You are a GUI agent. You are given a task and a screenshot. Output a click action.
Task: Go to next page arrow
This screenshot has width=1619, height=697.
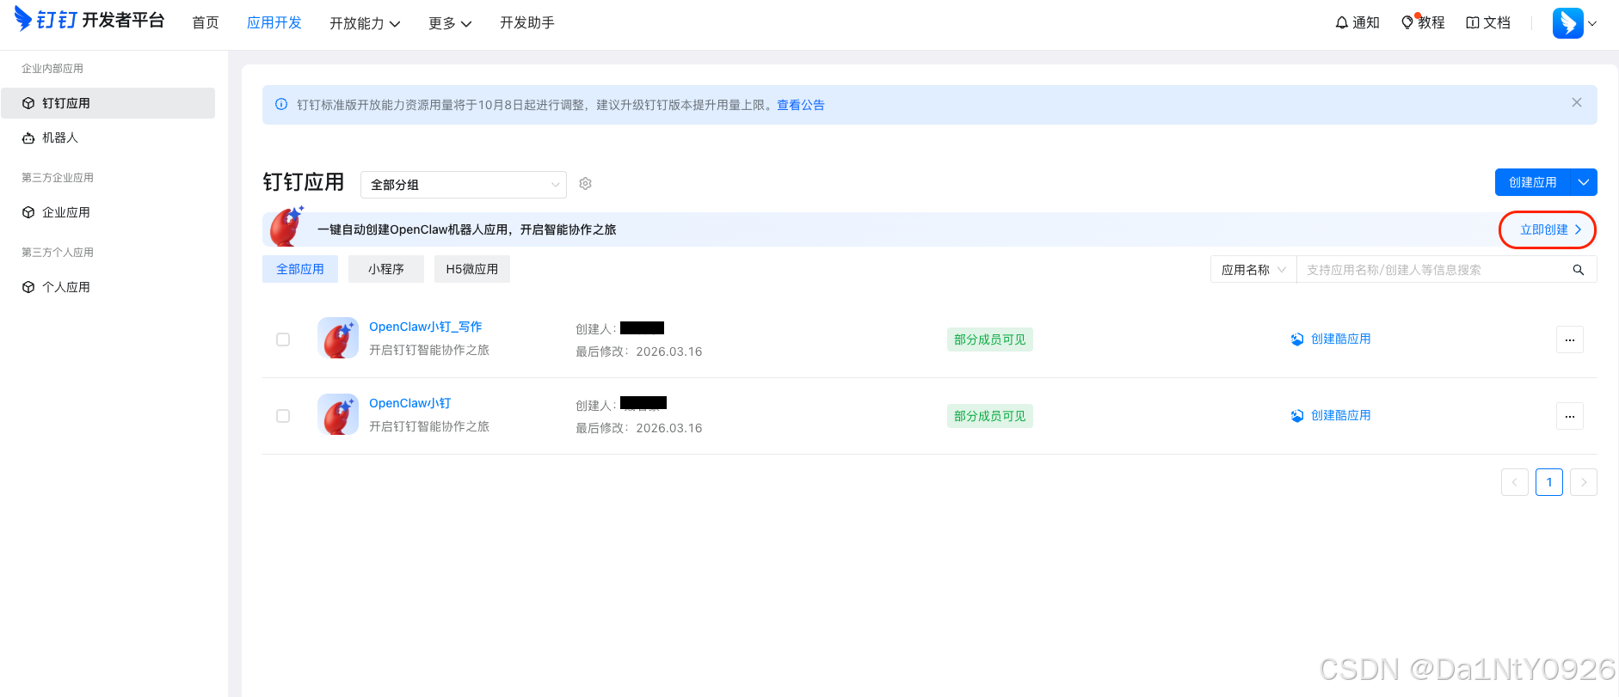[1584, 482]
